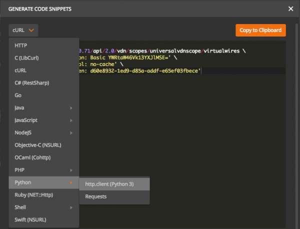Close the Generate Code Snippets dialog
This screenshot has width=300, height=229.
(291, 8)
